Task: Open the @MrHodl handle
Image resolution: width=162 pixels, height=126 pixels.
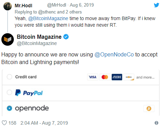Action: pos(57,5)
